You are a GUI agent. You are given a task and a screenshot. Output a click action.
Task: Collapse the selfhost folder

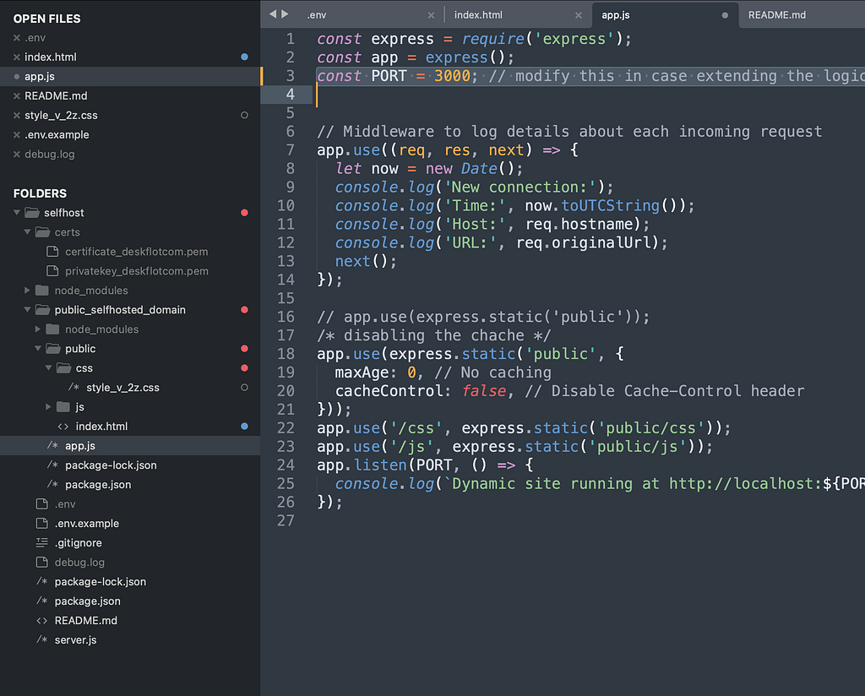pyautogui.click(x=17, y=212)
